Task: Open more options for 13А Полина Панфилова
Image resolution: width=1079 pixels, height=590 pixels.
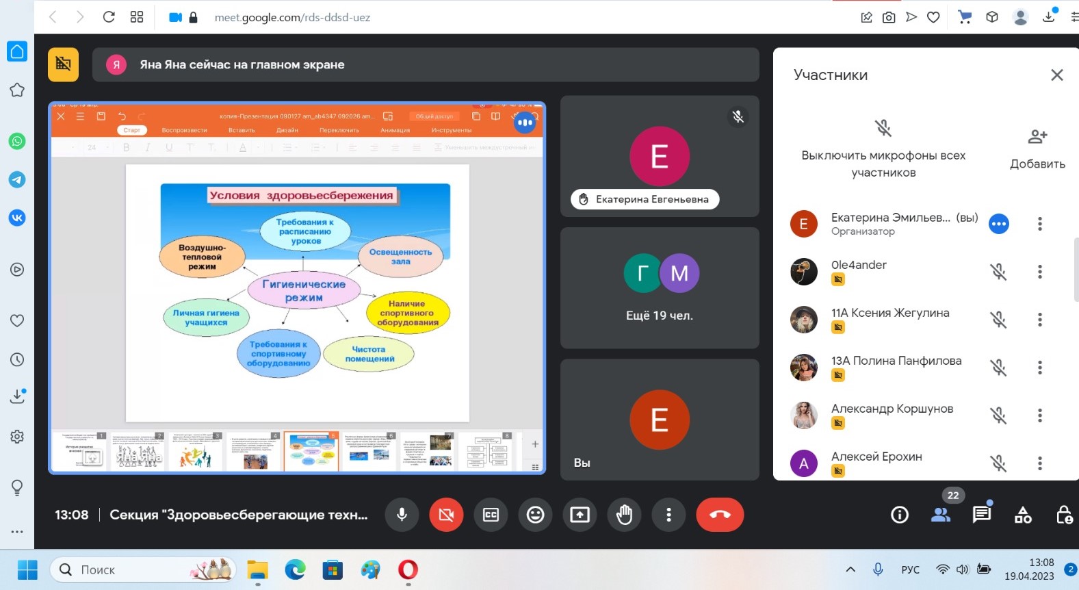Action: click(1040, 368)
